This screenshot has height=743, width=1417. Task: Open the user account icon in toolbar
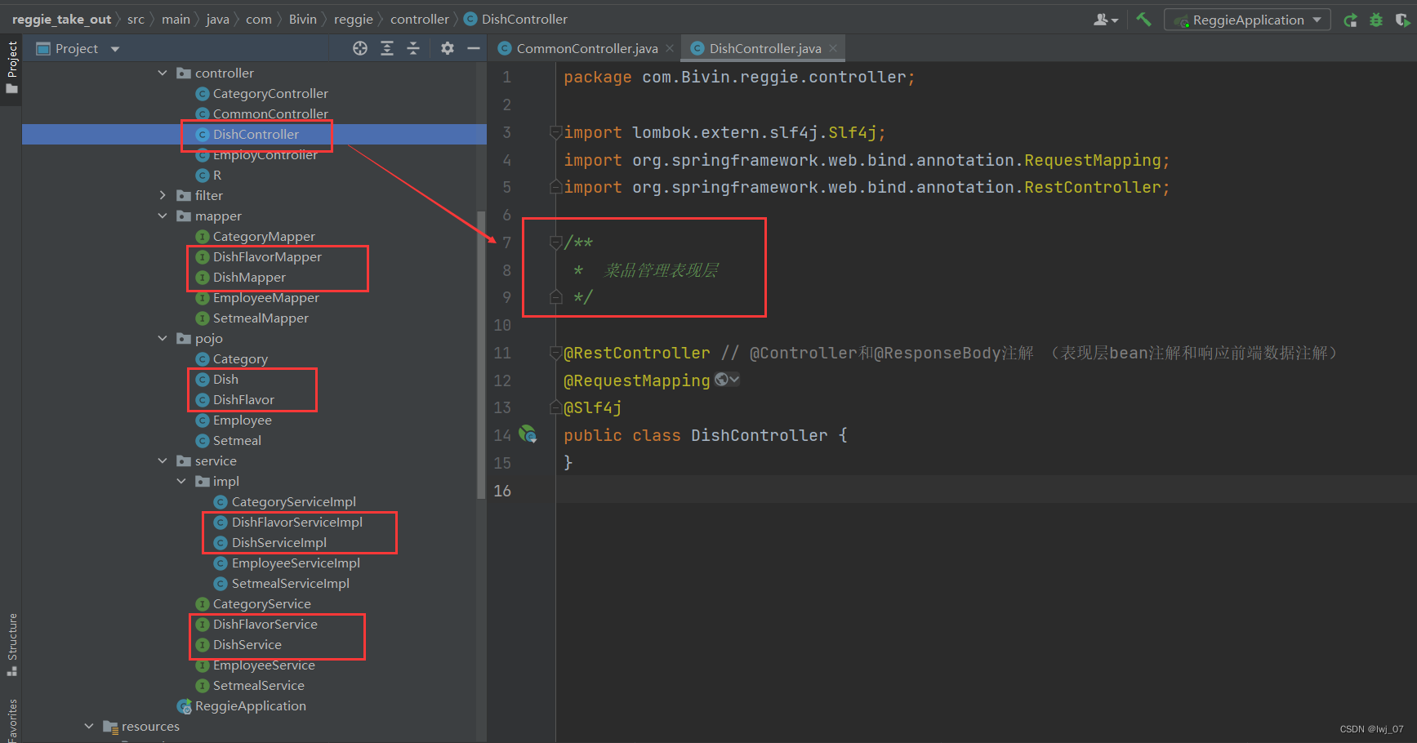point(1106,20)
